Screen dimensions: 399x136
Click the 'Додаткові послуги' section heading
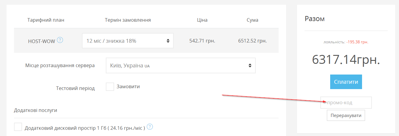(35, 110)
